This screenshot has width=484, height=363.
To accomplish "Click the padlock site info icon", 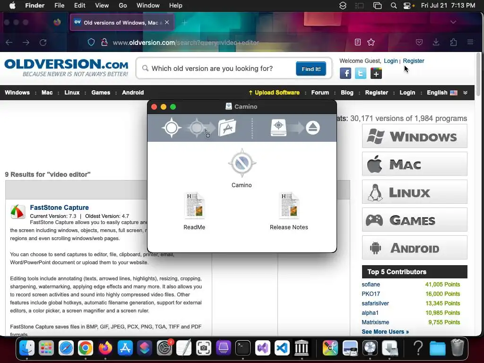I will point(104,42).
